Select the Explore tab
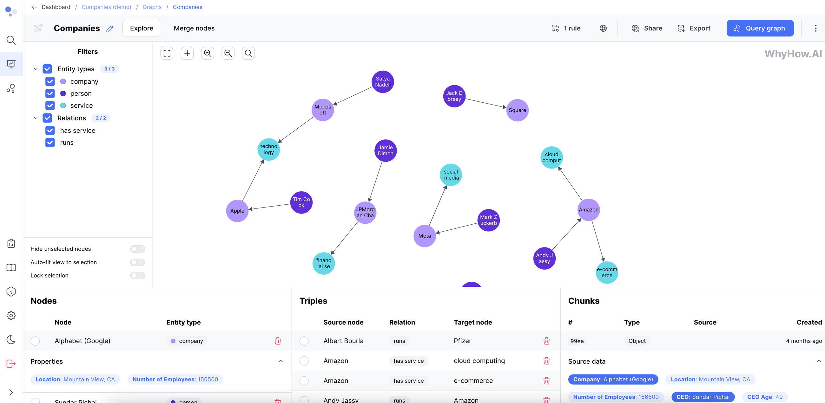825x403 pixels. tap(142, 28)
